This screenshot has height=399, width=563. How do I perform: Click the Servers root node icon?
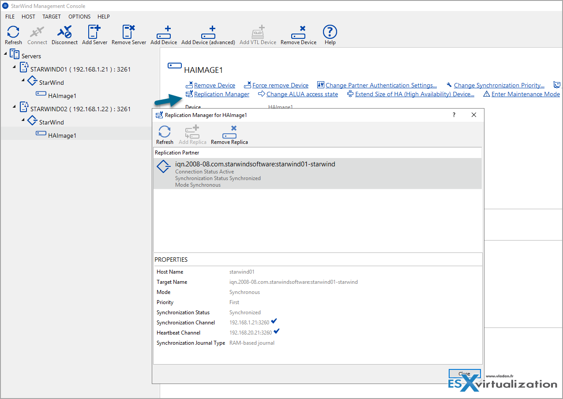click(15, 55)
